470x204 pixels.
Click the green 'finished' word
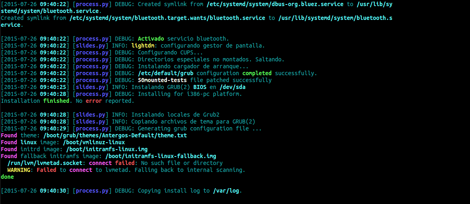point(57,101)
